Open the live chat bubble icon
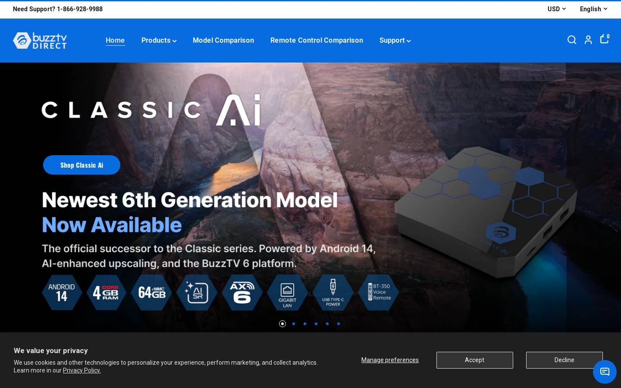The height and width of the screenshot is (388, 621). click(x=605, y=372)
